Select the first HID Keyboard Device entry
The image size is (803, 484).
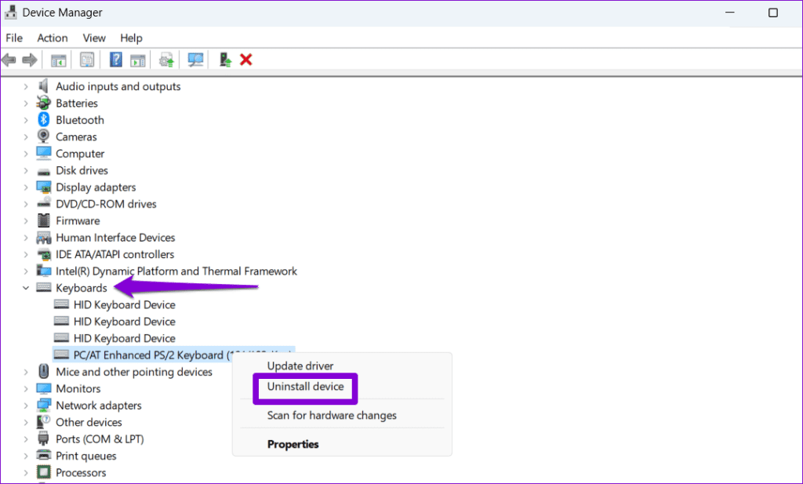122,304
